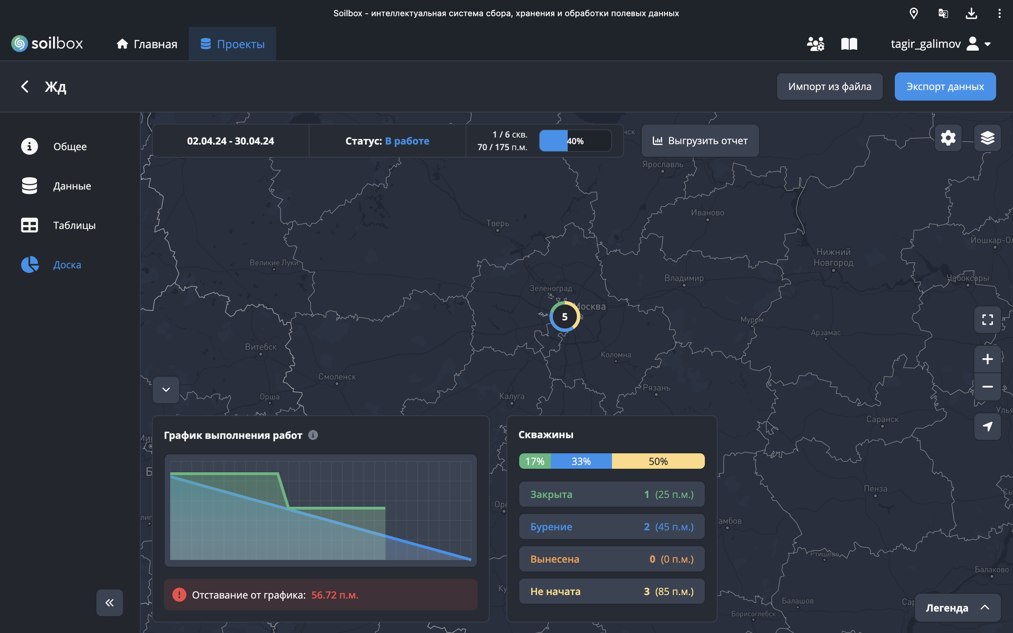Click the locate-me arrow icon

(987, 427)
